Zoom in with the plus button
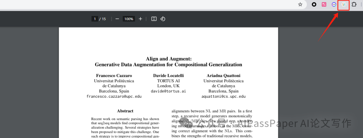Image resolution: width=363 pixels, height=138 pixels. pos(140,19)
